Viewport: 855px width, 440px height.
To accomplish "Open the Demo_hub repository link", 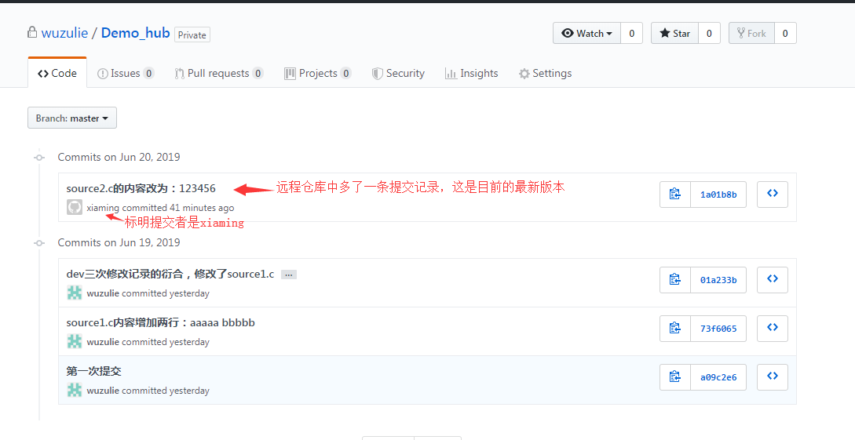I will point(135,33).
